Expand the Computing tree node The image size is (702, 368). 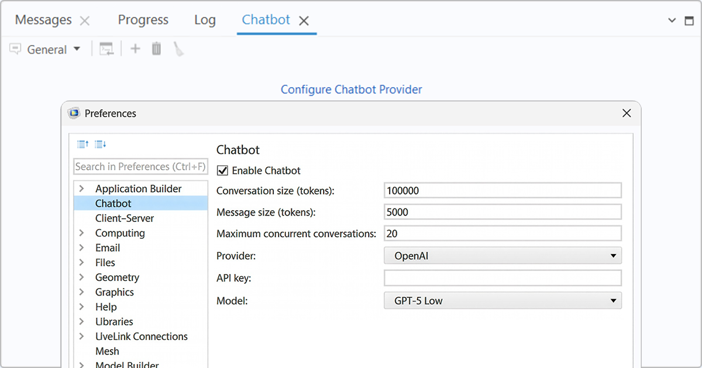coord(82,233)
